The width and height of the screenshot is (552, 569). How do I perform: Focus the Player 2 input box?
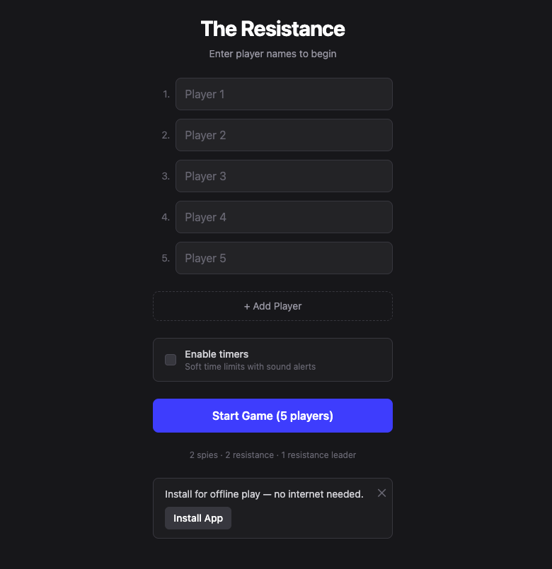click(283, 135)
